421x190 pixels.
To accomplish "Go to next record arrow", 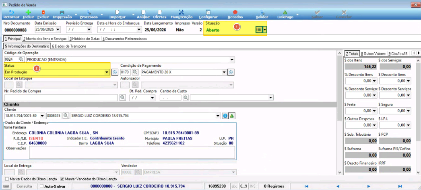I will point(369,186).
